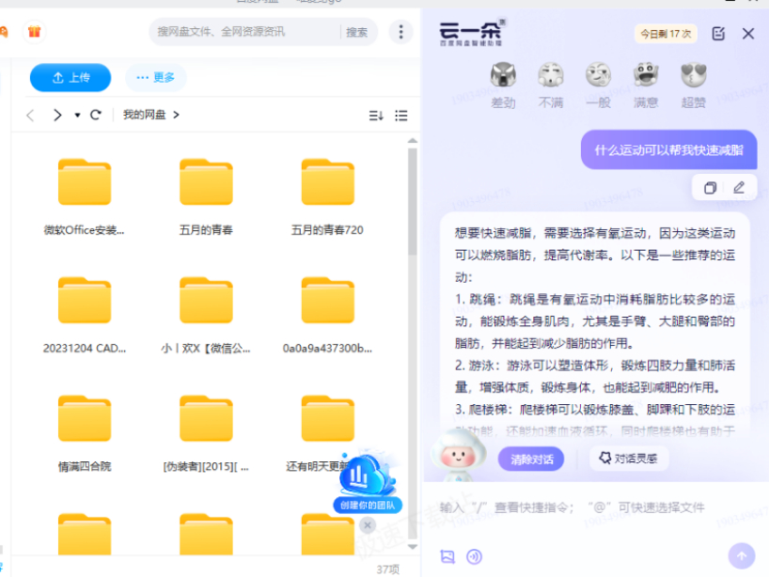Image resolution: width=769 pixels, height=577 pixels.
Task: Edit the user question with pencil icon
Action: pyautogui.click(x=739, y=187)
